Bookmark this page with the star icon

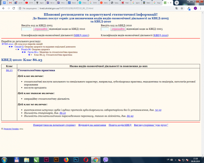coord(182,8)
